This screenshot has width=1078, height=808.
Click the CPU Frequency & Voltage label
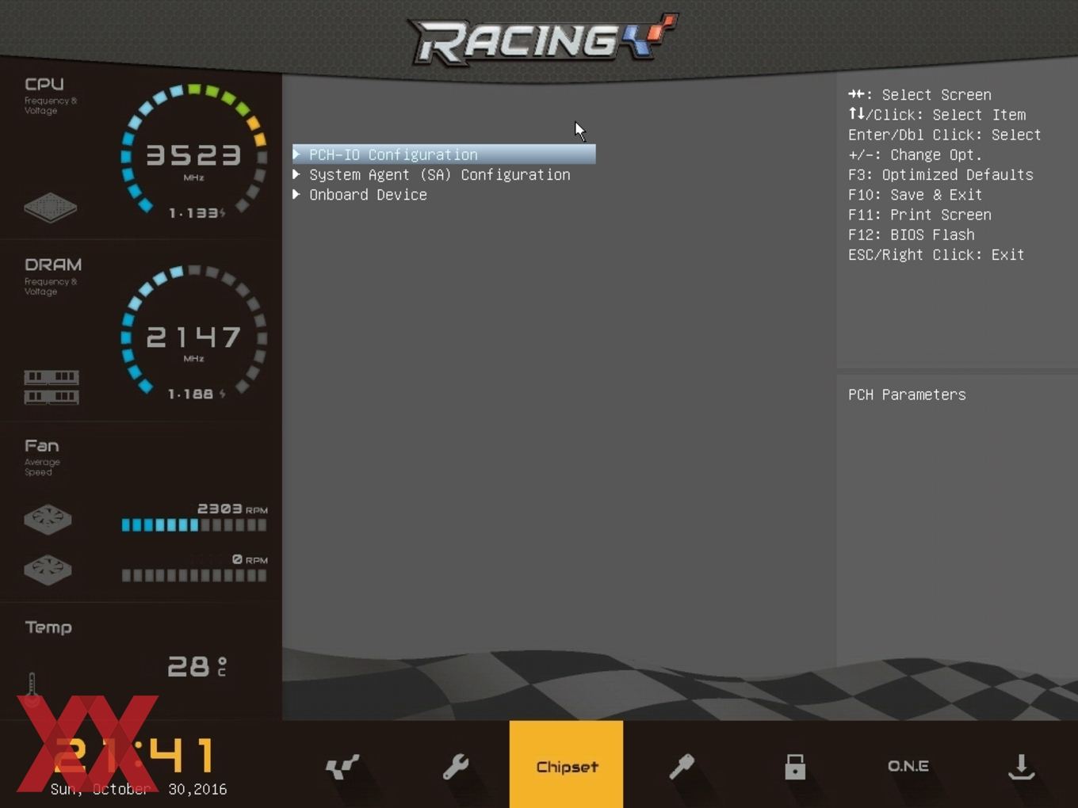(51, 95)
